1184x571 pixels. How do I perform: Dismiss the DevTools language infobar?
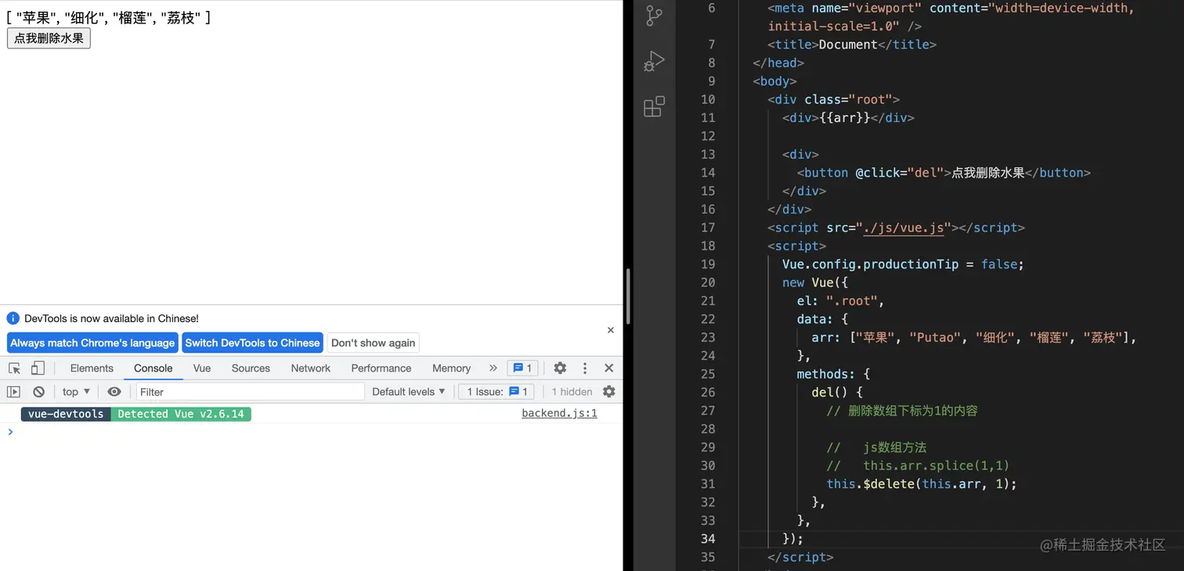[611, 330]
